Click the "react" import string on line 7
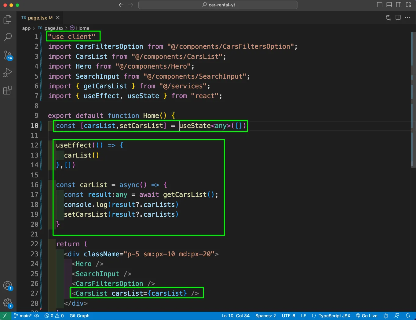 205,96
